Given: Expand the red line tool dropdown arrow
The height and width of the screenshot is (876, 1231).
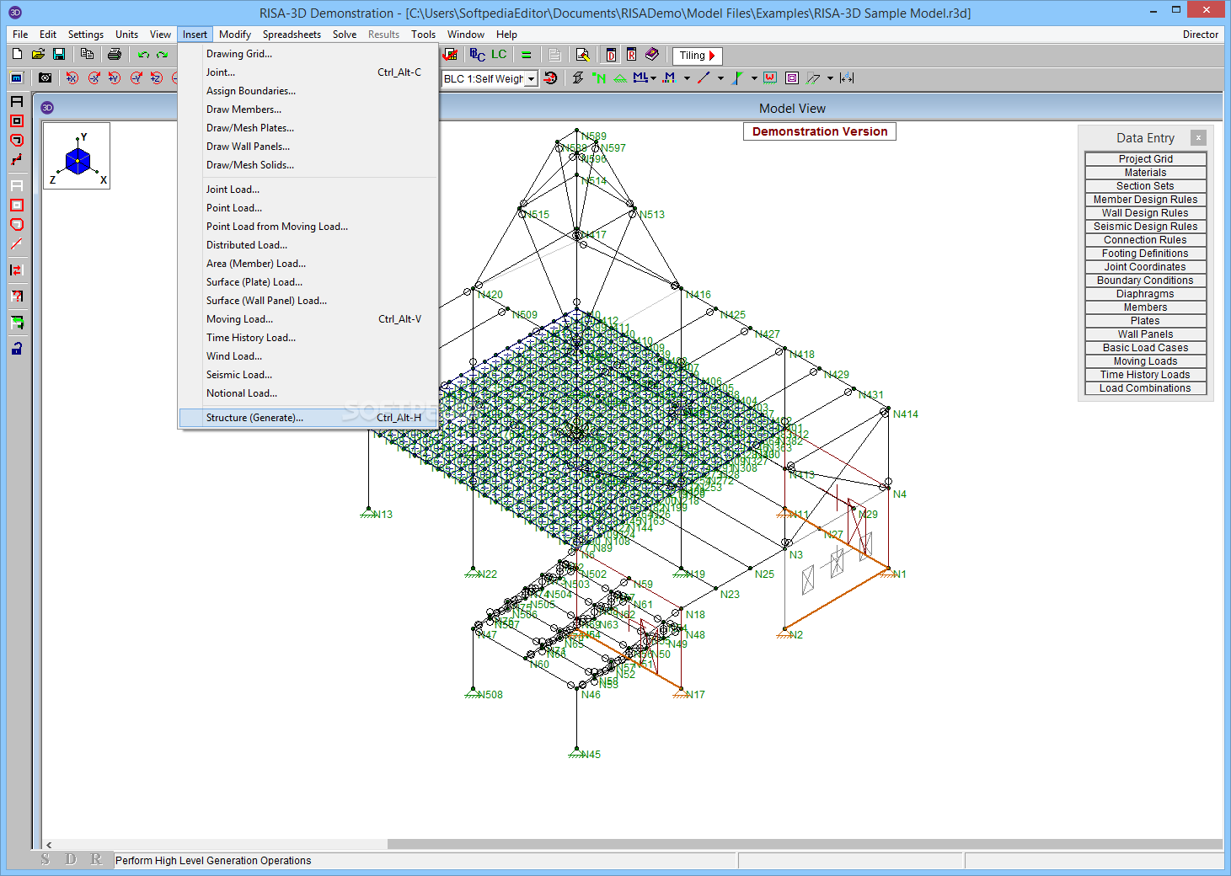Looking at the screenshot, I should [720, 78].
